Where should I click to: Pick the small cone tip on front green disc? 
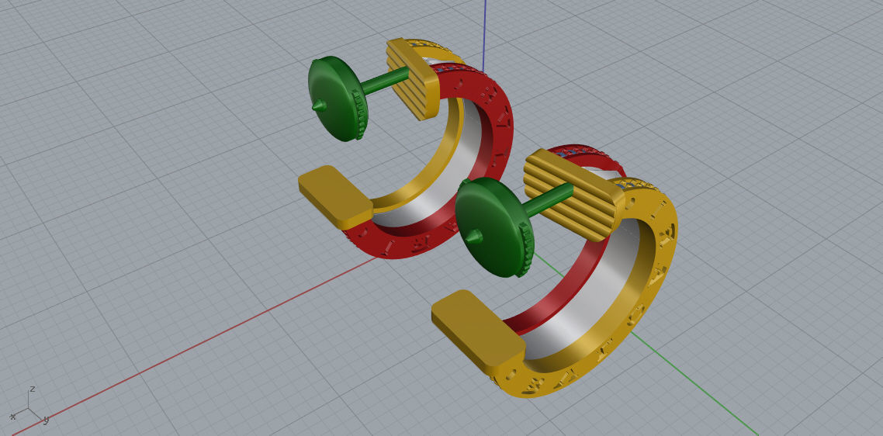(x=474, y=236)
